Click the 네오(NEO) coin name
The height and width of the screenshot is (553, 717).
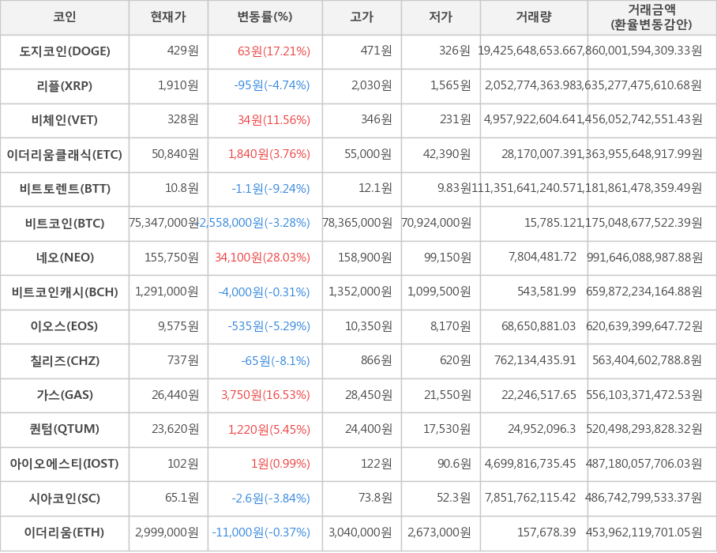(x=65, y=257)
